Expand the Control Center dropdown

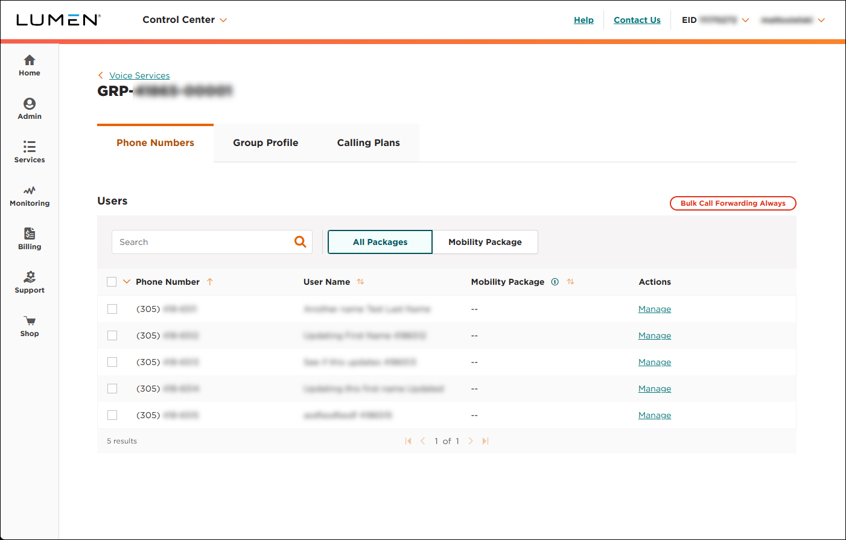185,20
